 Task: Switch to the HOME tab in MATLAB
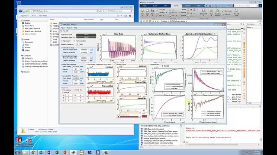(145, 6)
